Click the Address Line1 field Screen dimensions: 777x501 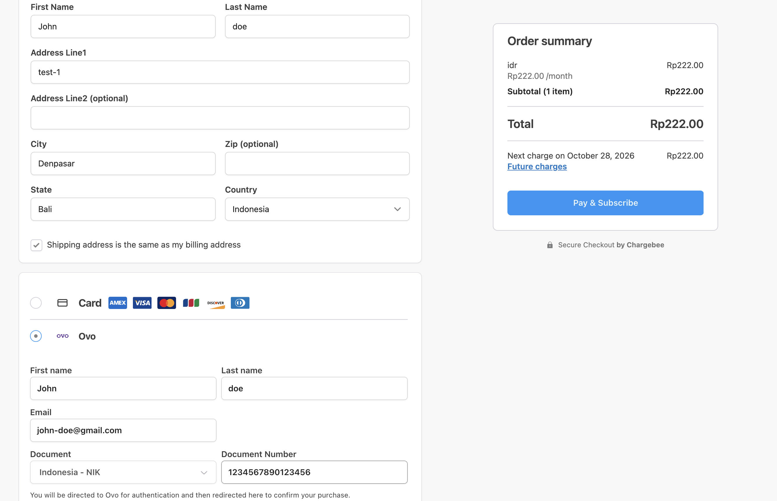point(220,72)
